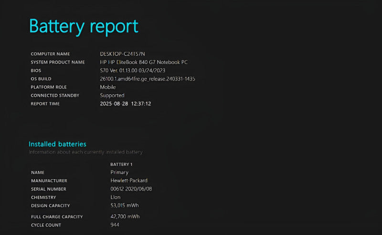Select manufacturer value "Hewlett-Packard"
382x235 pixels.
pyautogui.click(x=129, y=181)
